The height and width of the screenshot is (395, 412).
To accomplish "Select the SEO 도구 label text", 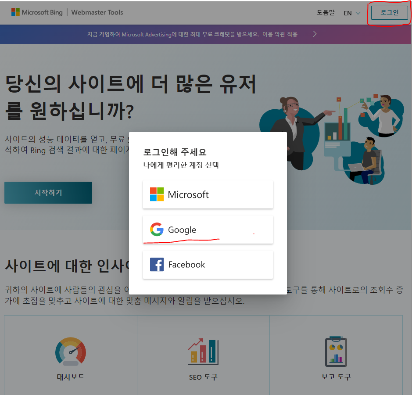I will pos(203,377).
